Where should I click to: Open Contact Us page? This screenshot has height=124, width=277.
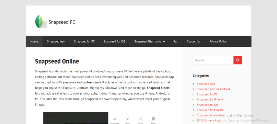[194, 41]
